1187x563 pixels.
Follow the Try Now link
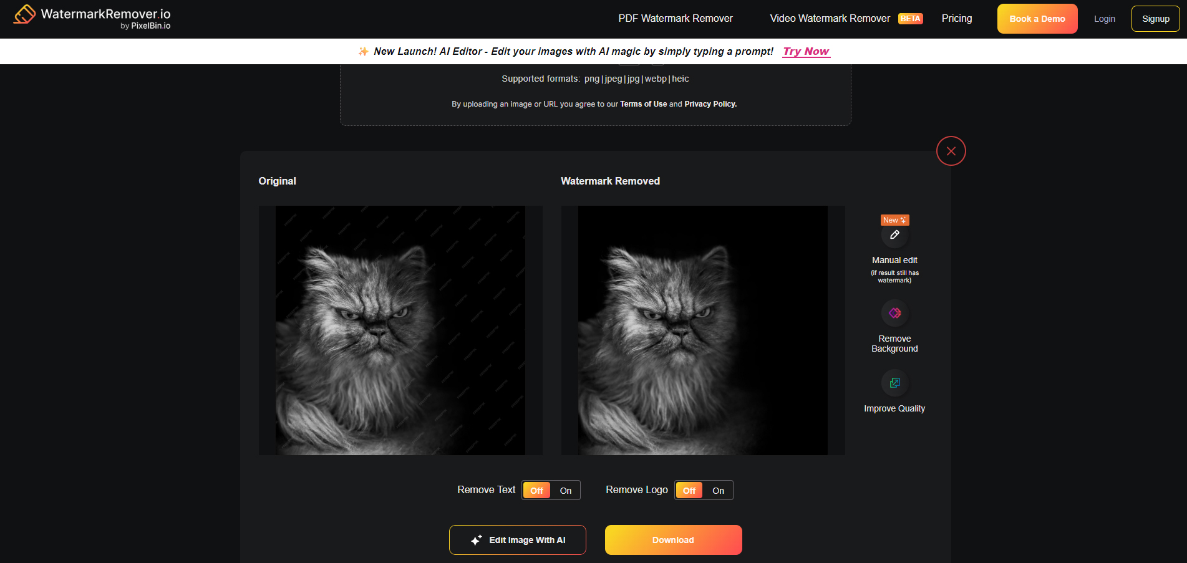point(806,51)
